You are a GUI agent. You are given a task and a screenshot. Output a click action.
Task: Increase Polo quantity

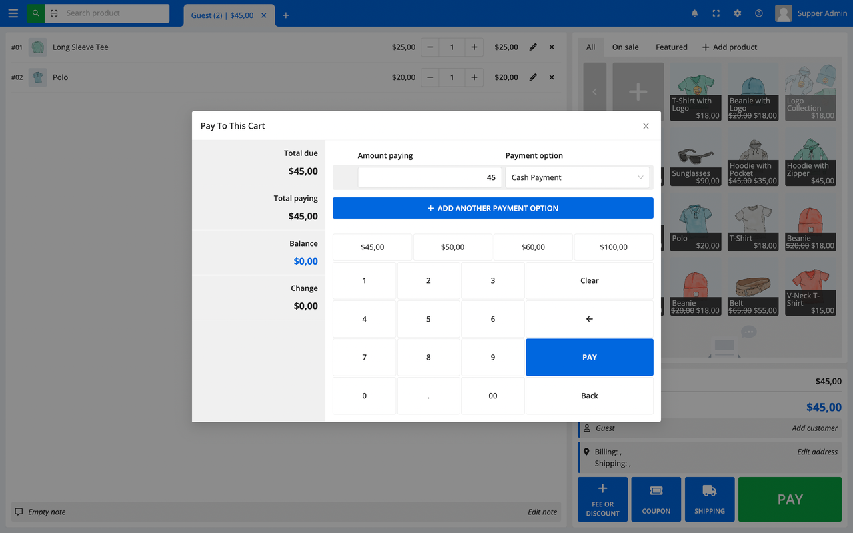(x=474, y=77)
